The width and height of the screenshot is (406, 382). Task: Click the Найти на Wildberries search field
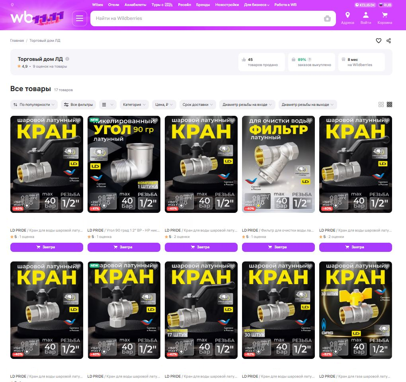[207, 19]
